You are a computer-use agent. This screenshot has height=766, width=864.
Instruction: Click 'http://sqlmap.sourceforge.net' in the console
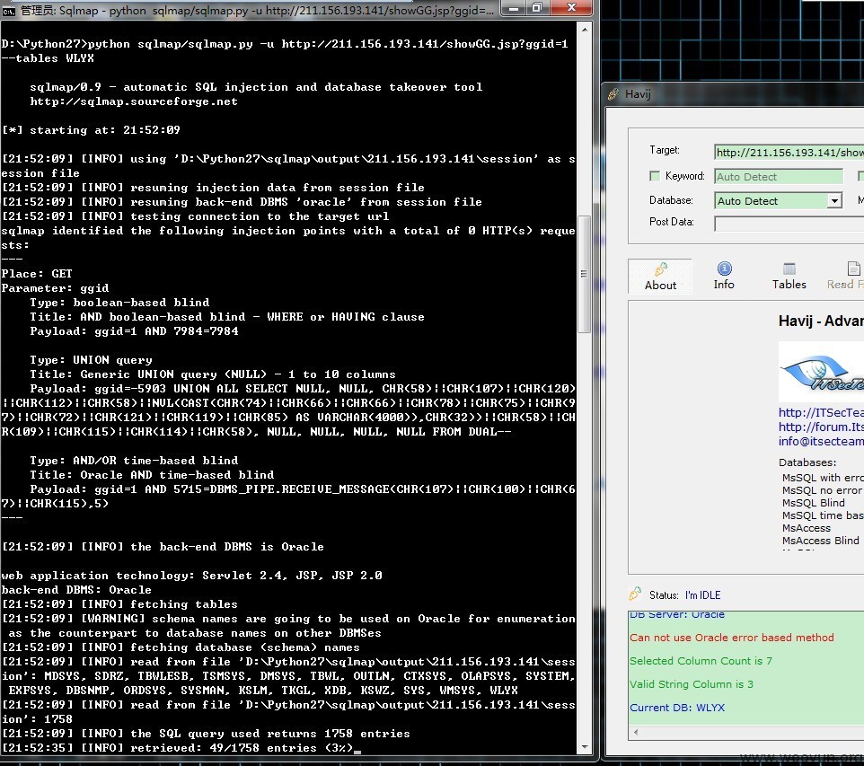click(x=134, y=101)
